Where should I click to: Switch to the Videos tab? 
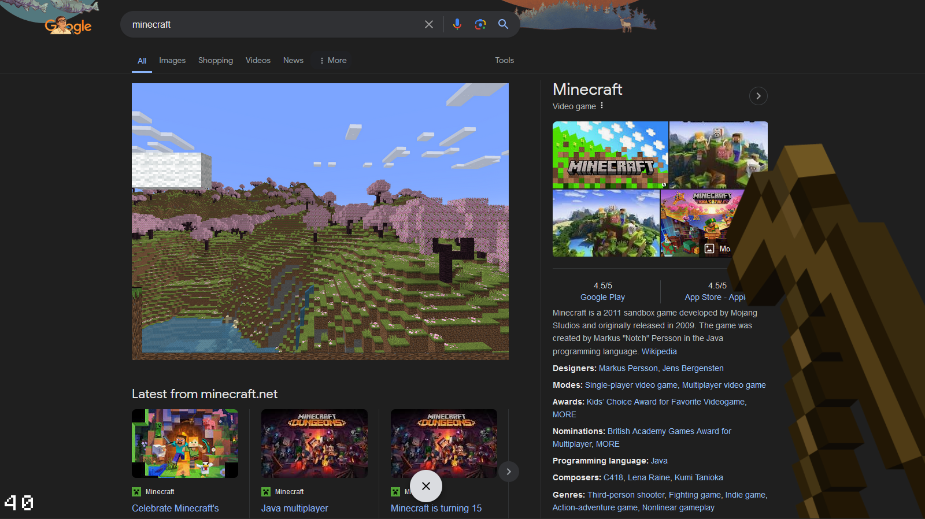tap(258, 60)
